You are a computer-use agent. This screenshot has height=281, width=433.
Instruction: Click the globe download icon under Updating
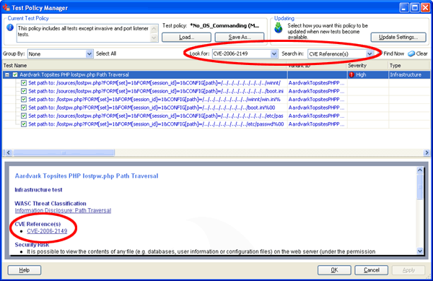(x=279, y=28)
